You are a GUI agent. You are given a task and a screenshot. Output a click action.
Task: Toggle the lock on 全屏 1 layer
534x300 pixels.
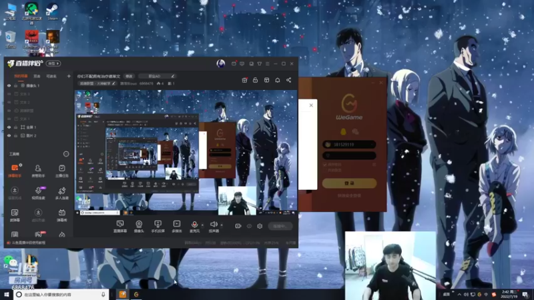(15, 127)
